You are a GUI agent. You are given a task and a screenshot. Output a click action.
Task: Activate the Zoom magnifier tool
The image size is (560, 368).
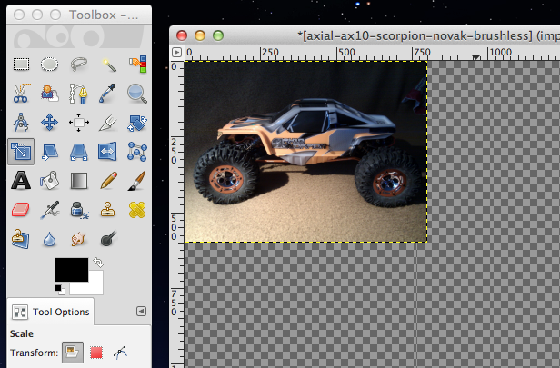(x=137, y=93)
